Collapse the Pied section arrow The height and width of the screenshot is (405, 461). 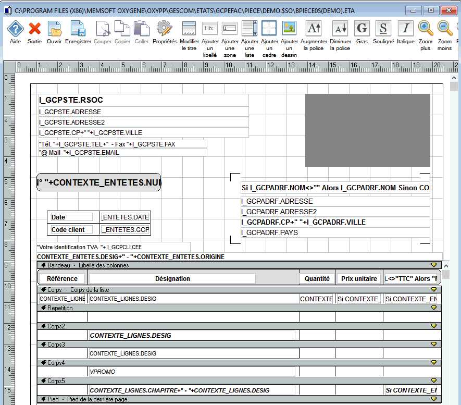(x=44, y=399)
